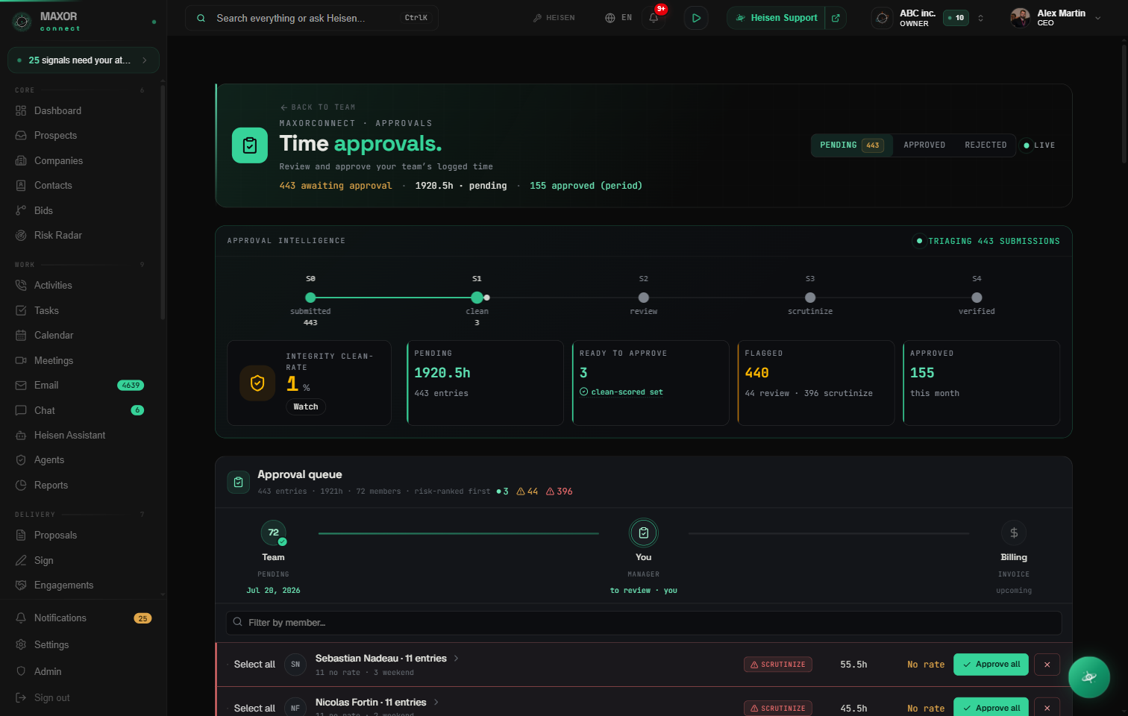Select all for Nicolas Fortin
The width and height of the screenshot is (1128, 716).
pyautogui.click(x=254, y=709)
